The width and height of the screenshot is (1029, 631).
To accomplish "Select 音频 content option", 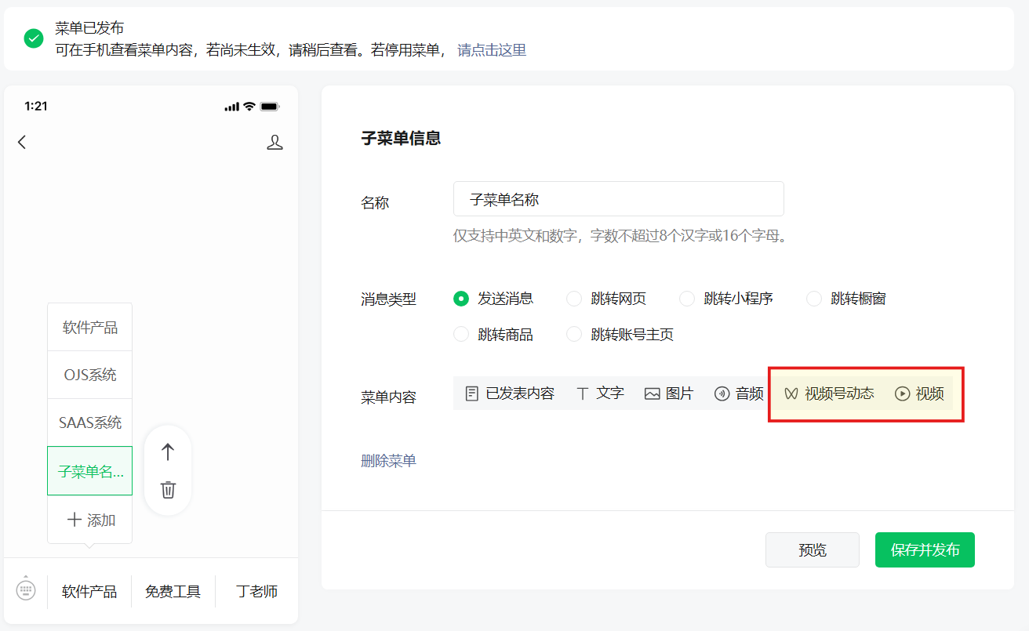I will [x=739, y=393].
